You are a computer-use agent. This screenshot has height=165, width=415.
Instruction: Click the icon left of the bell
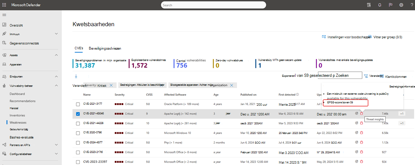coord(369,5)
